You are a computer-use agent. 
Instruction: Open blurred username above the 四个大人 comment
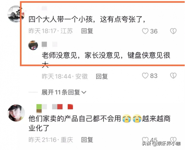pyautogui.click(x=44, y=8)
